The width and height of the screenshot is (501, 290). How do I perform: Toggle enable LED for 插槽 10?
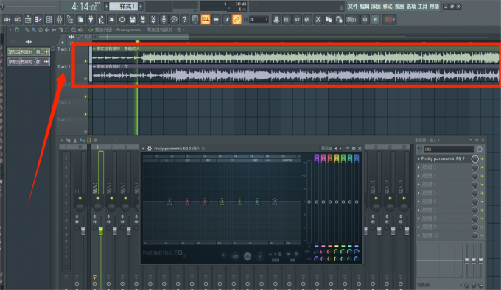pyautogui.click(x=482, y=236)
